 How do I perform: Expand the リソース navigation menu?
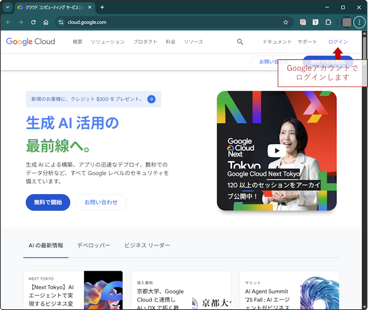193,42
